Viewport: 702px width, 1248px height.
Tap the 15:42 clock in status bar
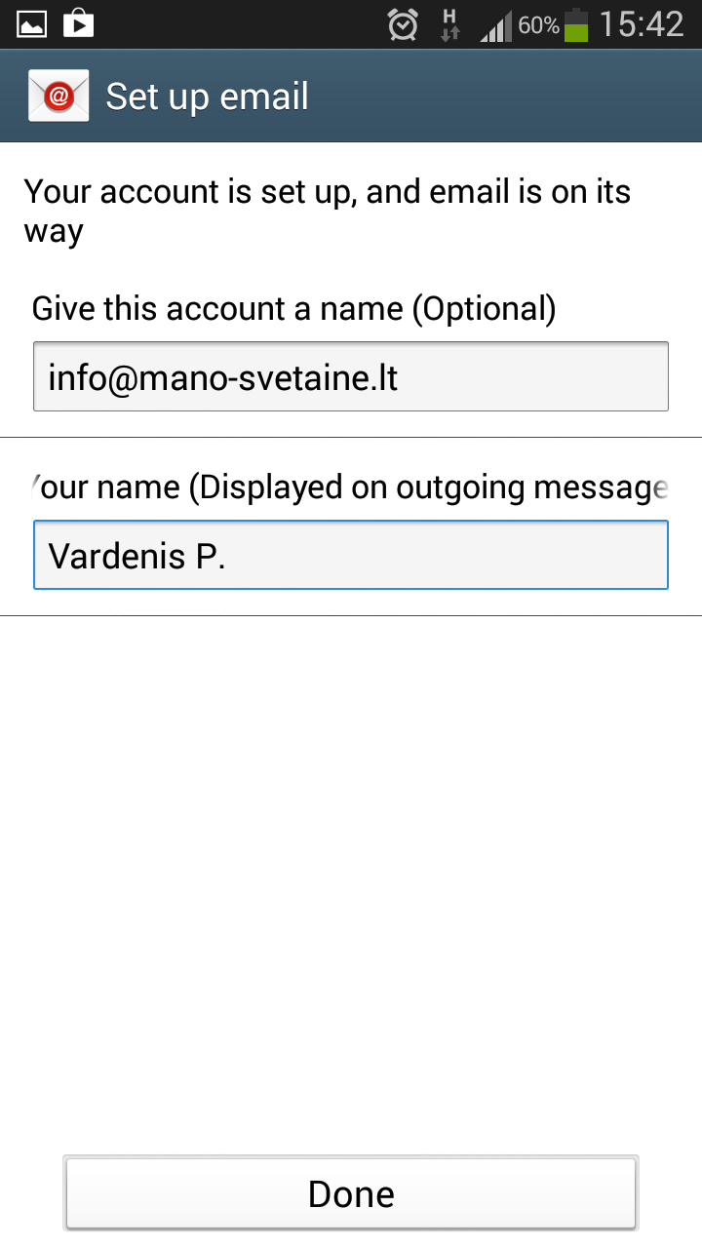[642, 24]
